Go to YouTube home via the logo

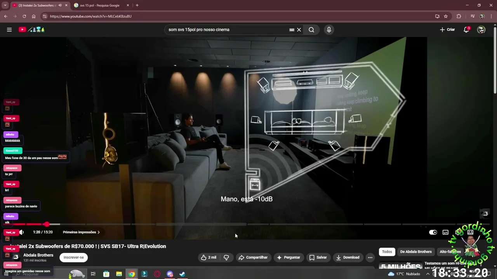[x=32, y=29]
